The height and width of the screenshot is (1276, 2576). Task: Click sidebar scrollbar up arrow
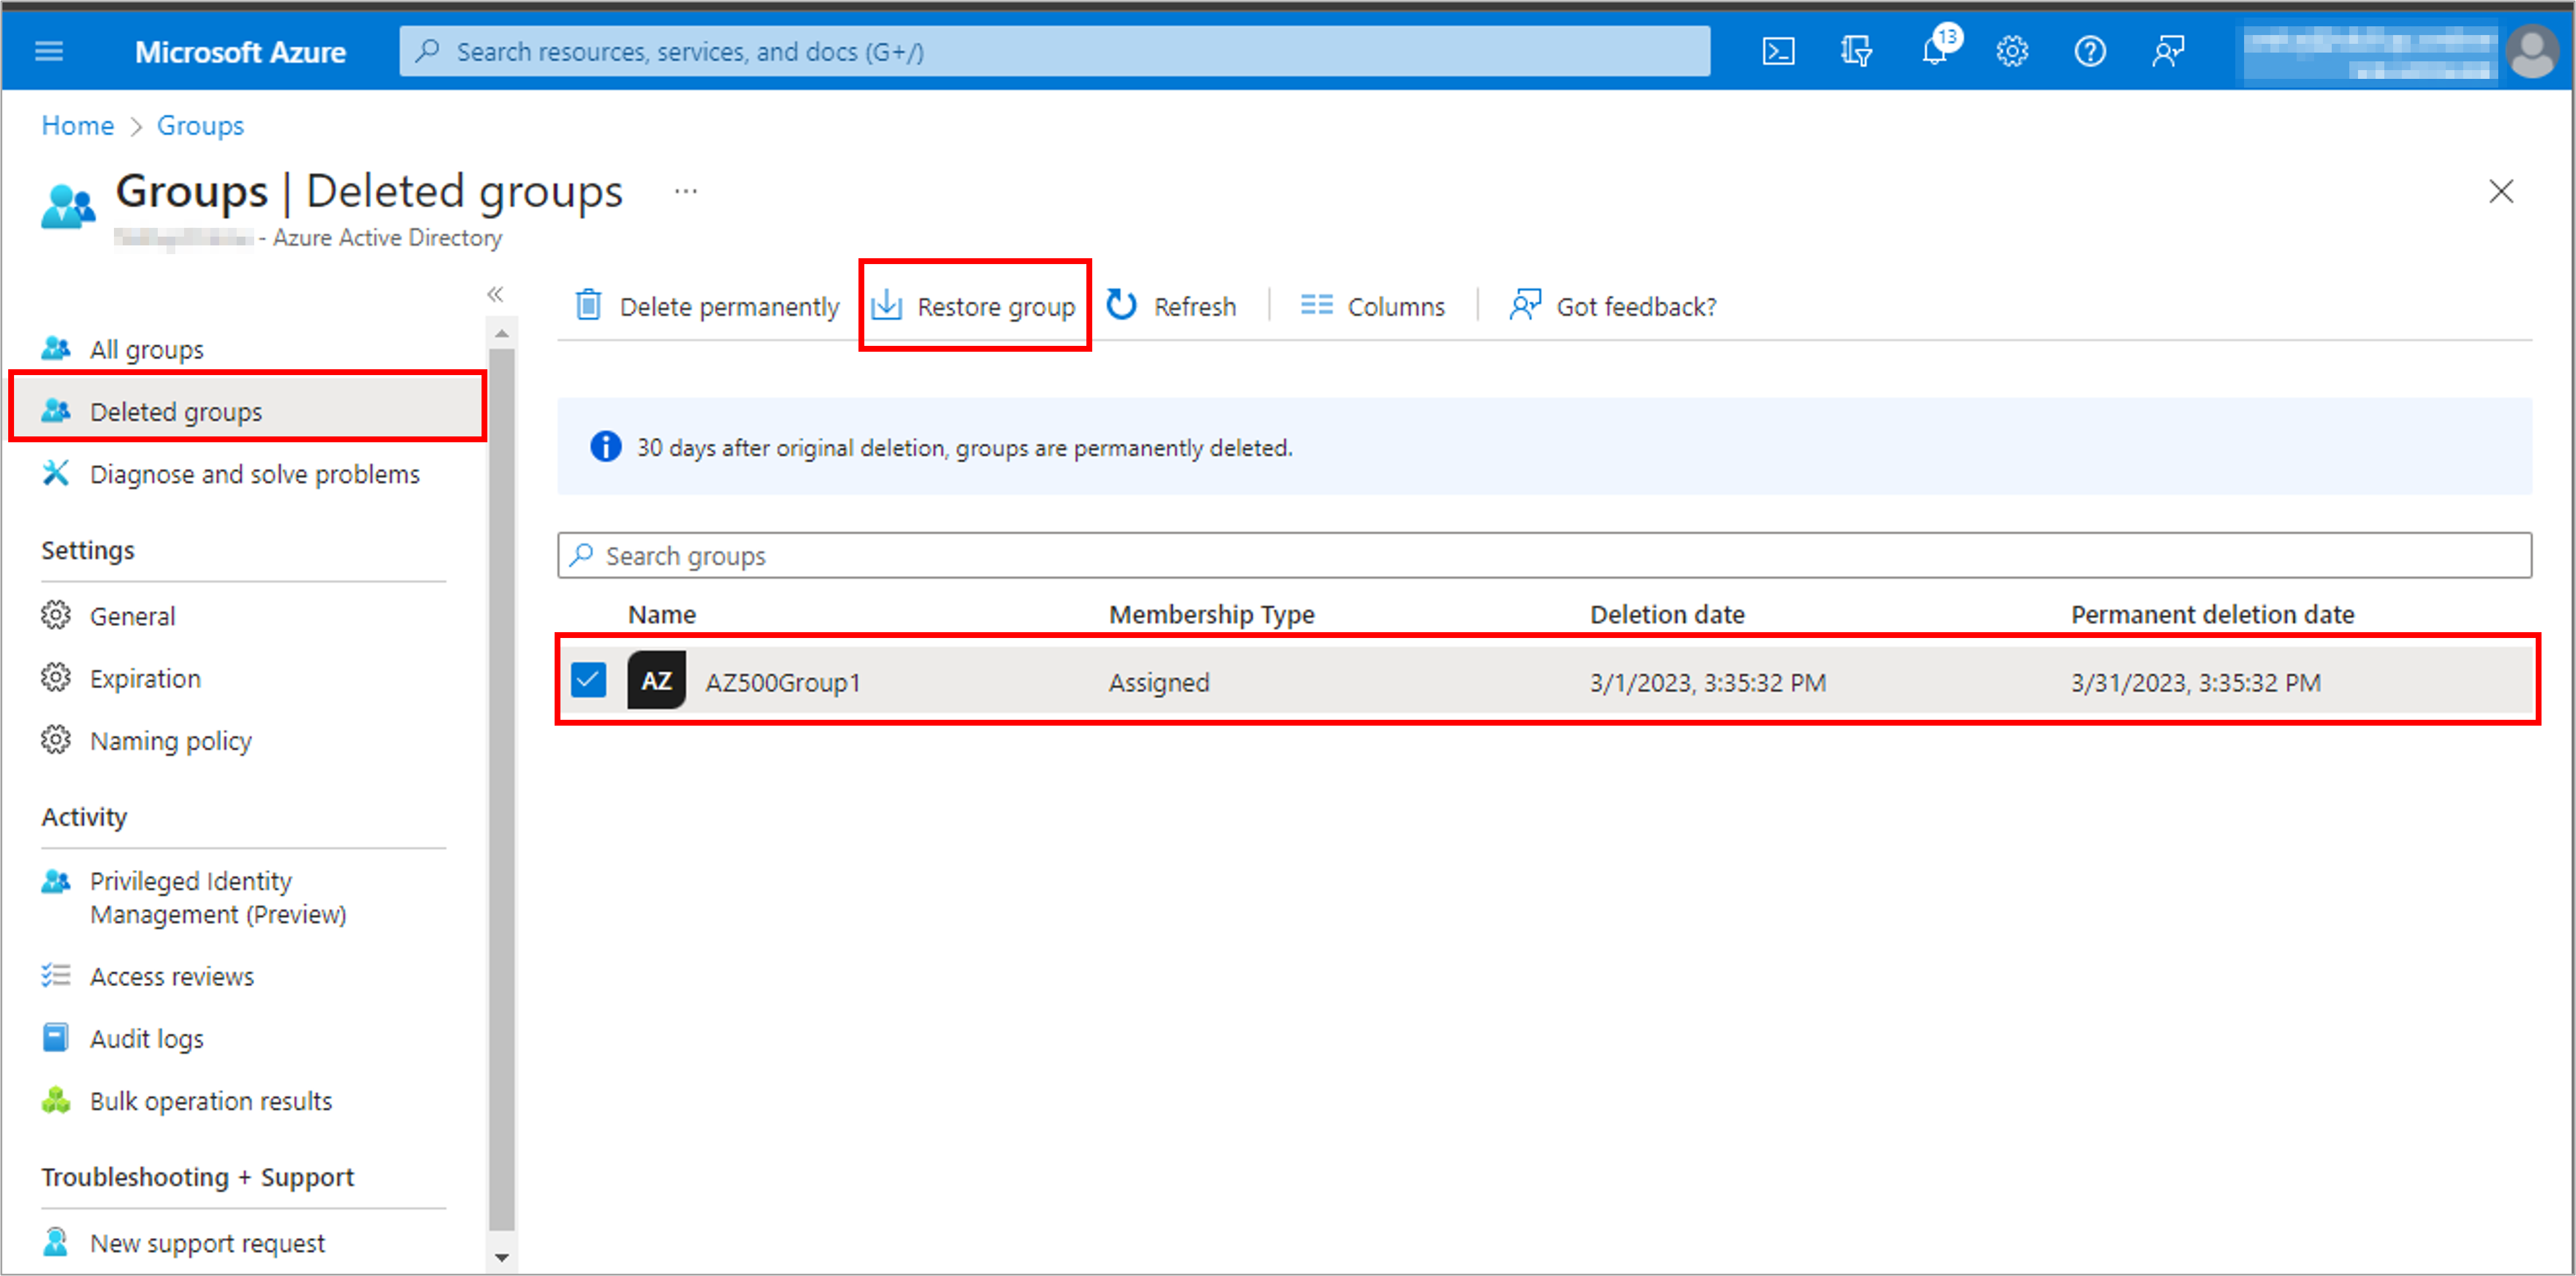[502, 333]
